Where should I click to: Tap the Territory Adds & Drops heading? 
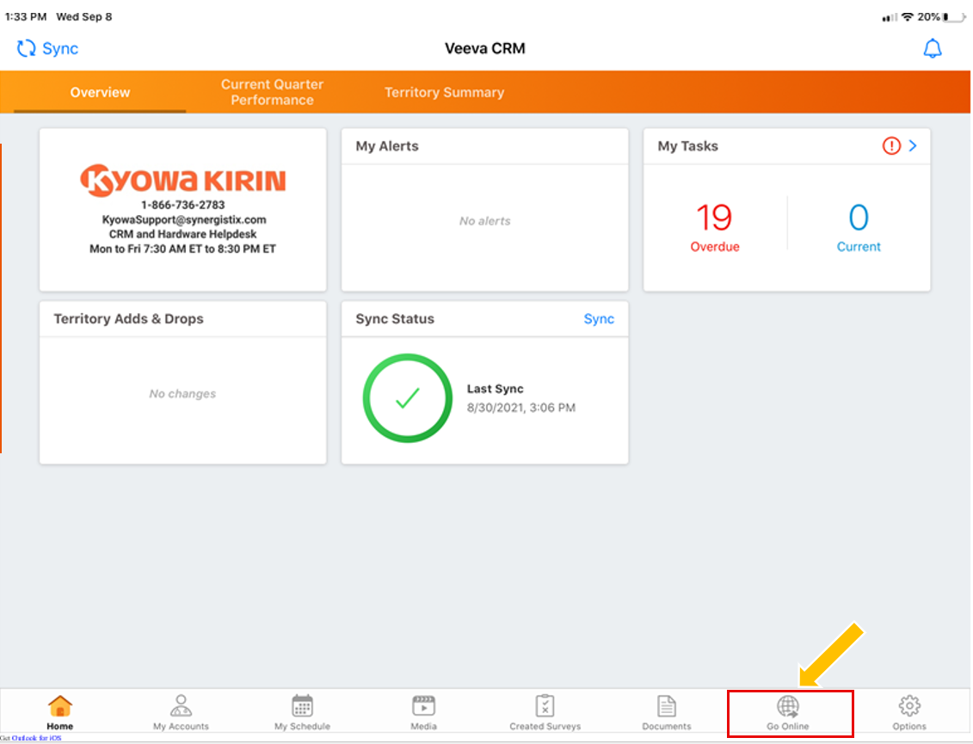(x=128, y=319)
